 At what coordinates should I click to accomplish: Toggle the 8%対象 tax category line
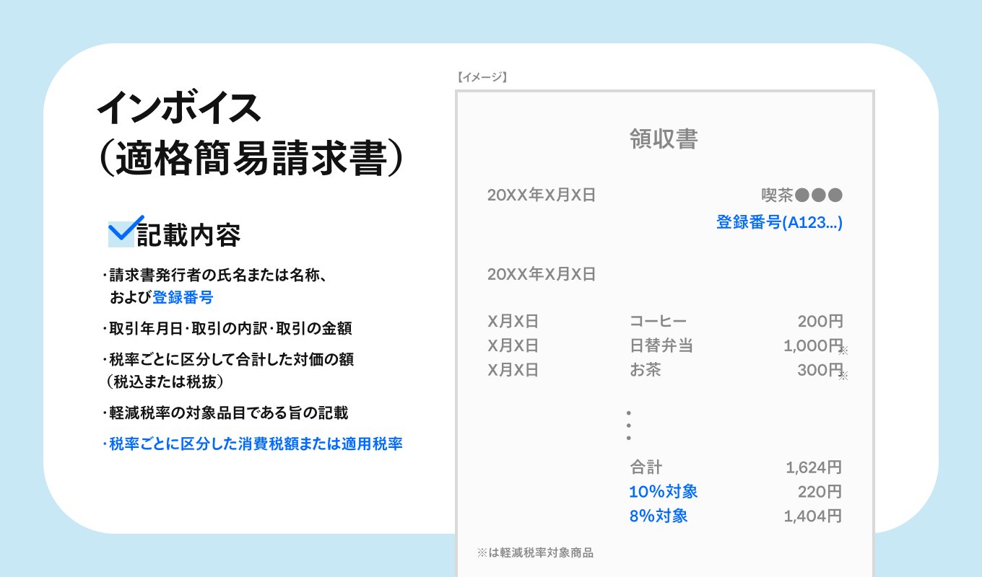coord(659,516)
